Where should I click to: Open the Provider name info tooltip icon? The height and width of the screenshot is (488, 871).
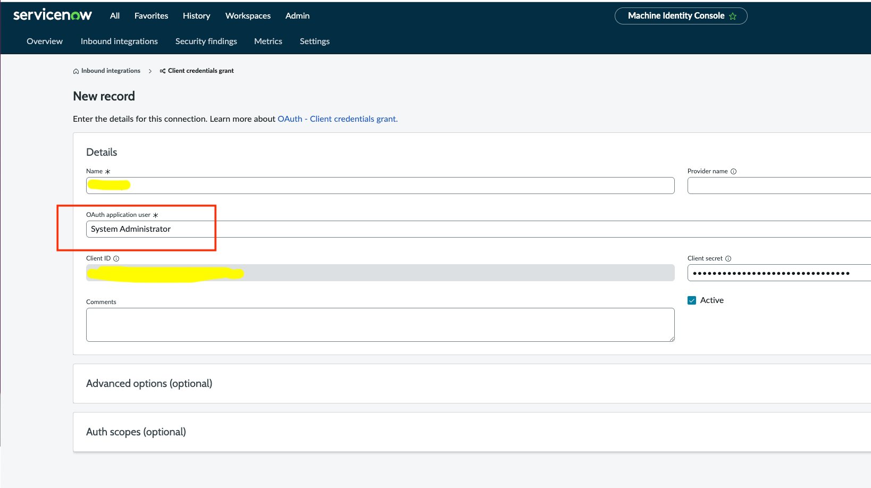pyautogui.click(x=734, y=171)
